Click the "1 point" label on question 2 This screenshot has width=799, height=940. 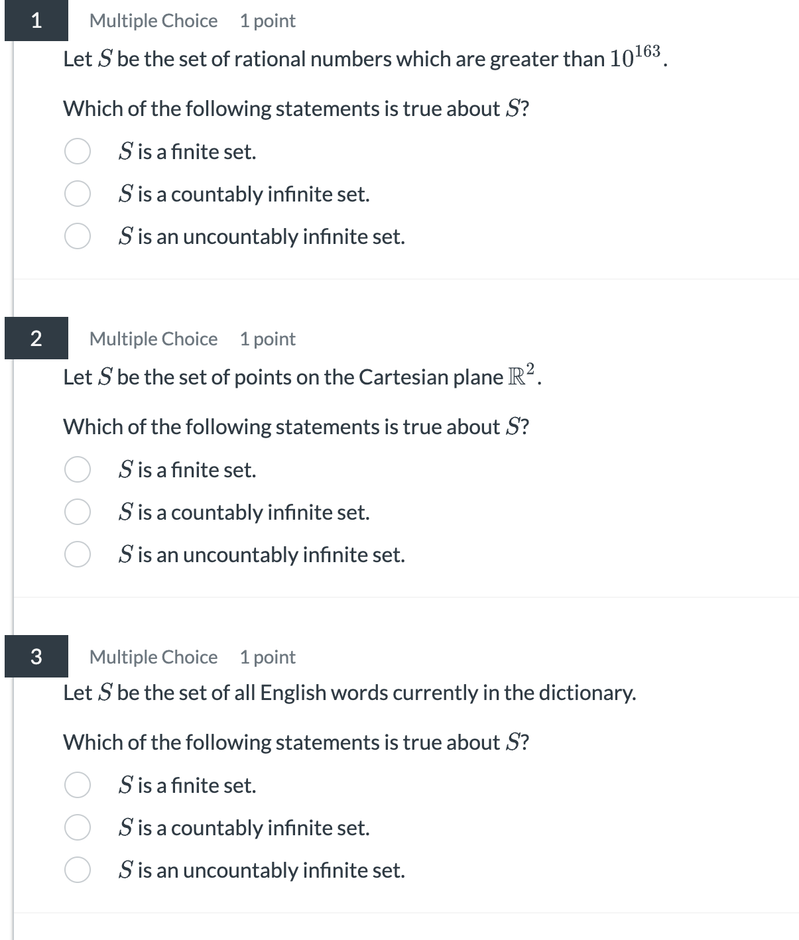click(267, 339)
